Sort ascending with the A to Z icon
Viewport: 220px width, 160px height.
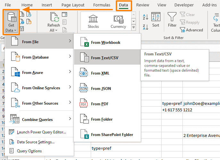coord(146,17)
